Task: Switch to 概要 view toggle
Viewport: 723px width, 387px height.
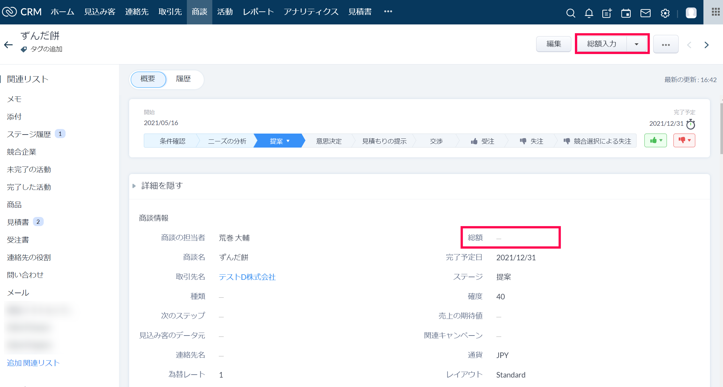Action: tap(148, 79)
